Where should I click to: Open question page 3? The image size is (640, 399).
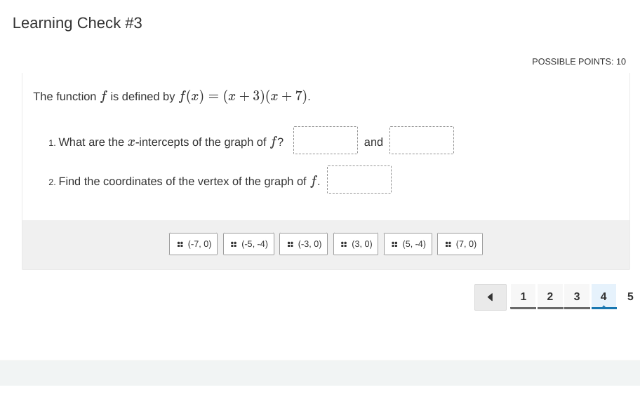coord(577,297)
